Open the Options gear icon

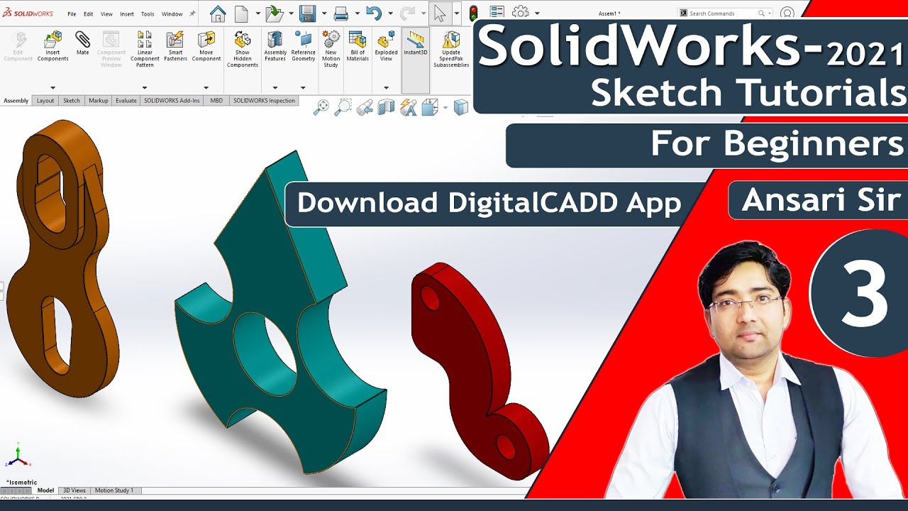pyautogui.click(x=521, y=13)
